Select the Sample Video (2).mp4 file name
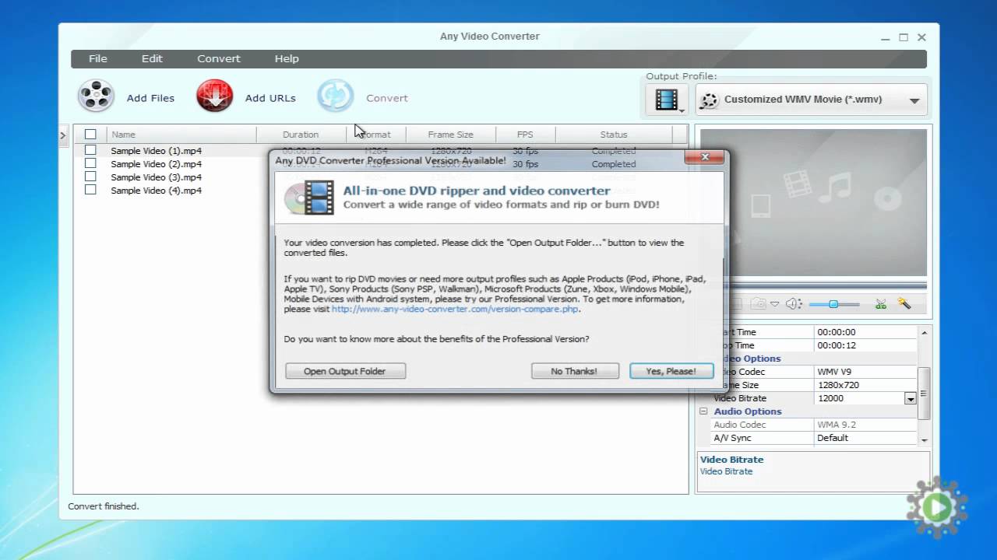 point(156,164)
